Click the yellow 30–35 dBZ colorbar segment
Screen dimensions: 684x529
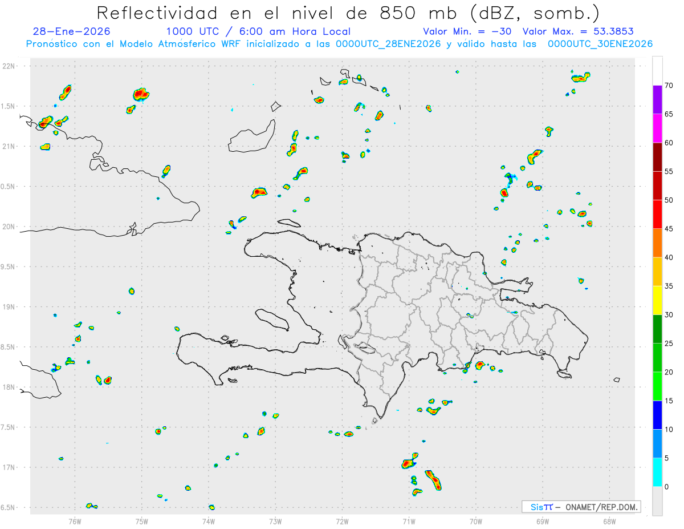(657, 300)
